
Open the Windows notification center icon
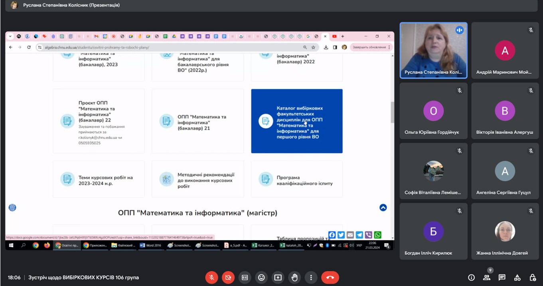click(387, 245)
